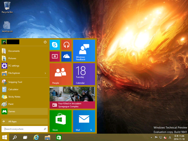Open the Calendar tile showing 18 Tuesday
Viewport: 188px width, 141px height.
[x=84, y=74]
